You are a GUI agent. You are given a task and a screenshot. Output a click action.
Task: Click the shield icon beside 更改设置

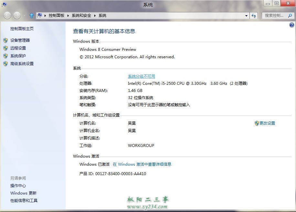click(x=257, y=123)
